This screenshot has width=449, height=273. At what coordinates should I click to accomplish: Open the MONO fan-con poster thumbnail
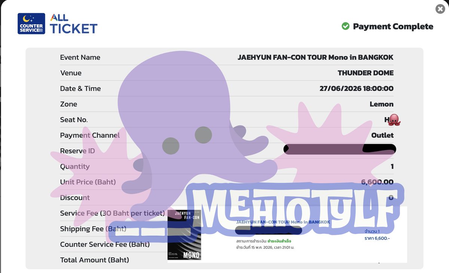coord(184,235)
